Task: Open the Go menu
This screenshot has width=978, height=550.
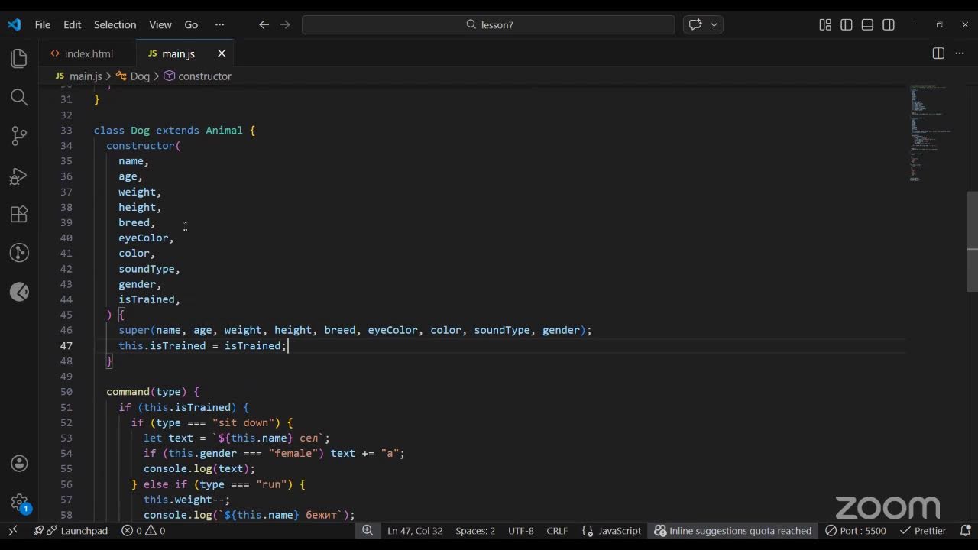Action: pyautogui.click(x=191, y=24)
